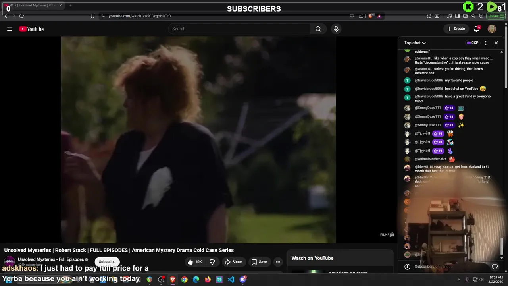508x286 pixels.
Task: Start voice search with the microphone icon
Action: click(x=336, y=29)
